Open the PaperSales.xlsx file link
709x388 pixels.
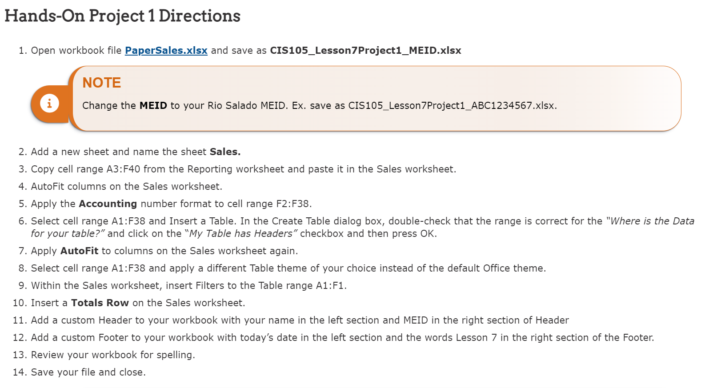(x=166, y=51)
